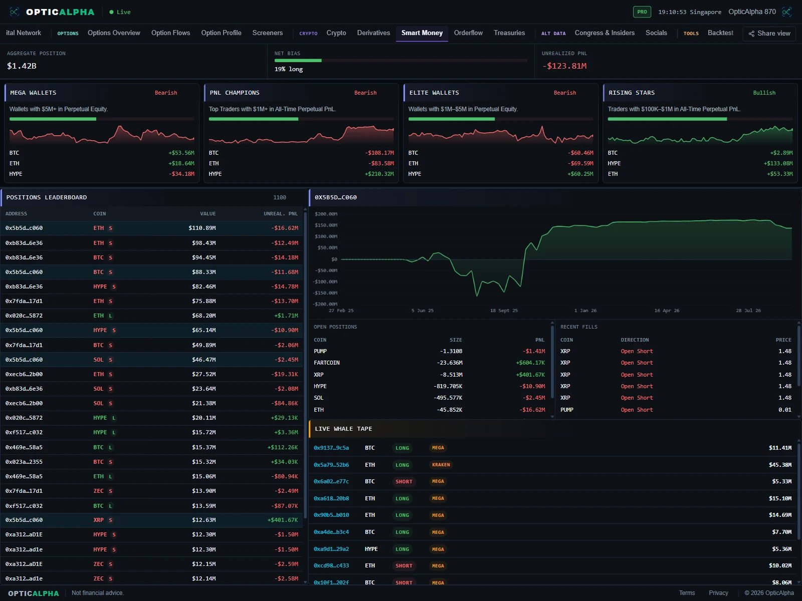
Task: Switch to the Orderflow tab
Action: (468, 33)
